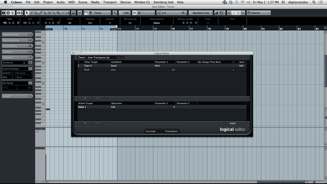
Task: Enable Solo Editor mode
Action: (8, 13)
